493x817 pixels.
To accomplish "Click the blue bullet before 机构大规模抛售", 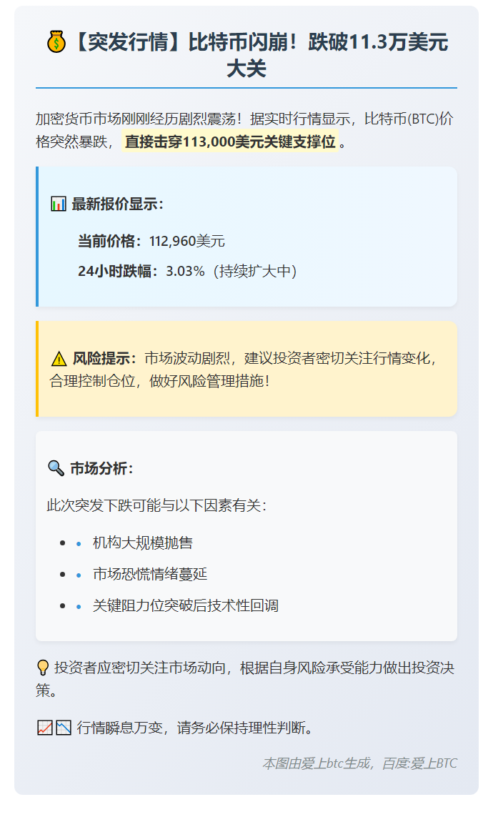I will coord(79,544).
